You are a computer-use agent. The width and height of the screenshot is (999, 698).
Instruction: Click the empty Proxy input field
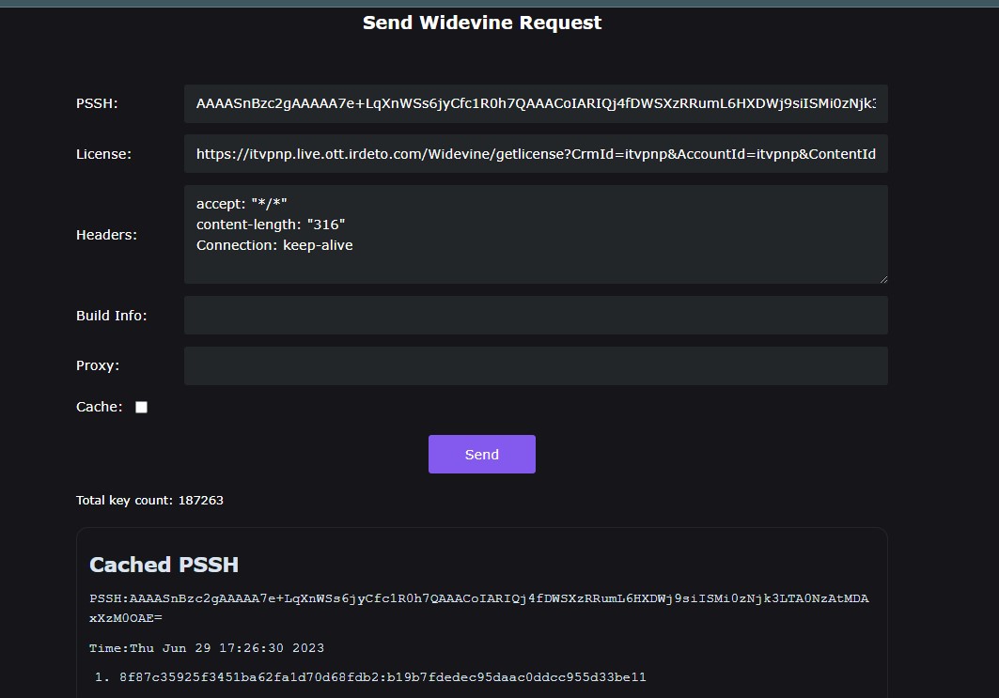point(536,365)
